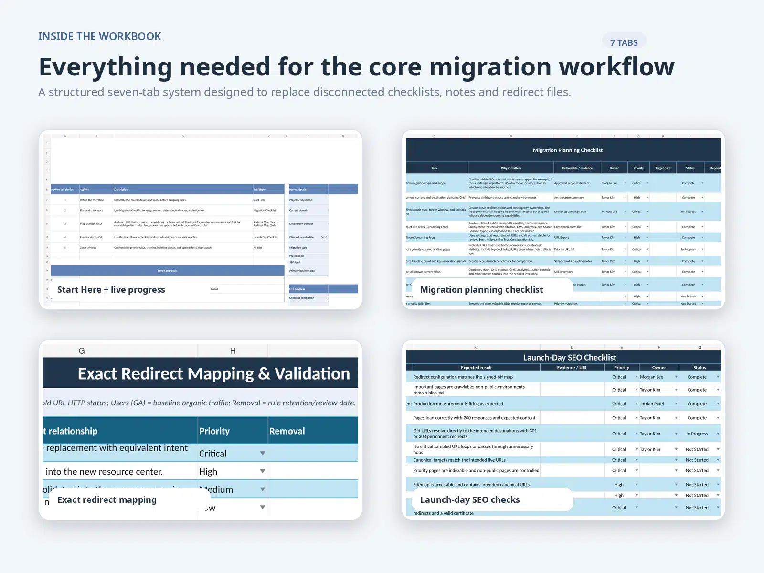Open the High priority dropdown arrow in redirect mapping

[x=263, y=471]
